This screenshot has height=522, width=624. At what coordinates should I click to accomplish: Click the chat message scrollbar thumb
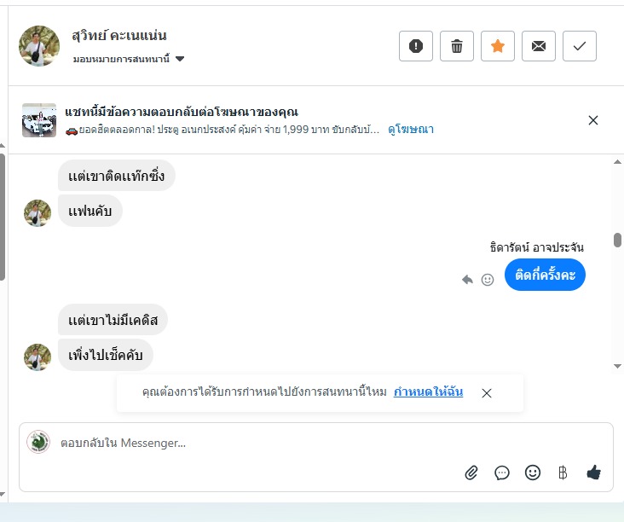click(x=617, y=241)
